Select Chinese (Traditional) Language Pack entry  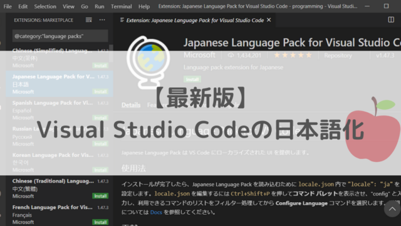click(x=60, y=188)
